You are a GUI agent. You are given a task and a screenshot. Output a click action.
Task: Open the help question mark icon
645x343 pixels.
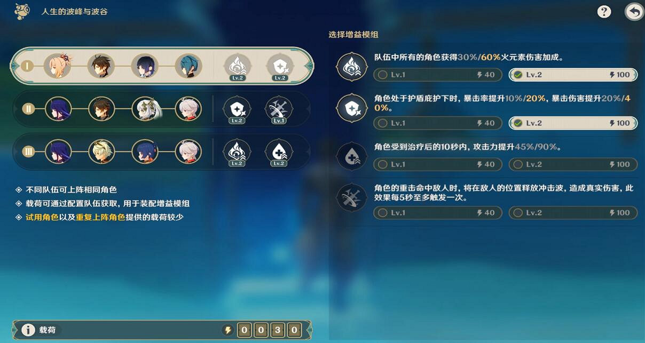coord(604,12)
